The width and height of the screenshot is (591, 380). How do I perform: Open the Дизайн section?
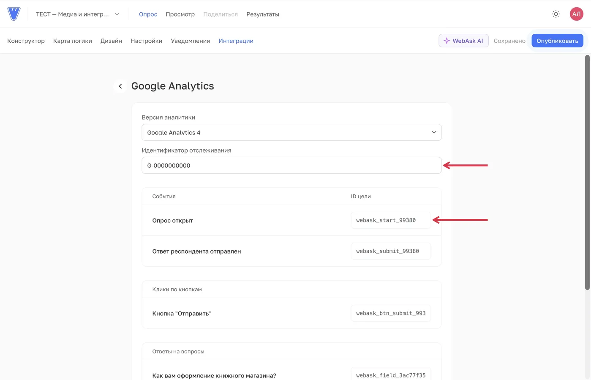tap(111, 41)
